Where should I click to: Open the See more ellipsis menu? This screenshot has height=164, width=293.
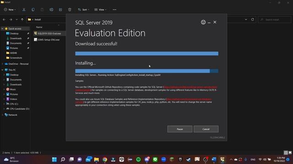point(114,10)
